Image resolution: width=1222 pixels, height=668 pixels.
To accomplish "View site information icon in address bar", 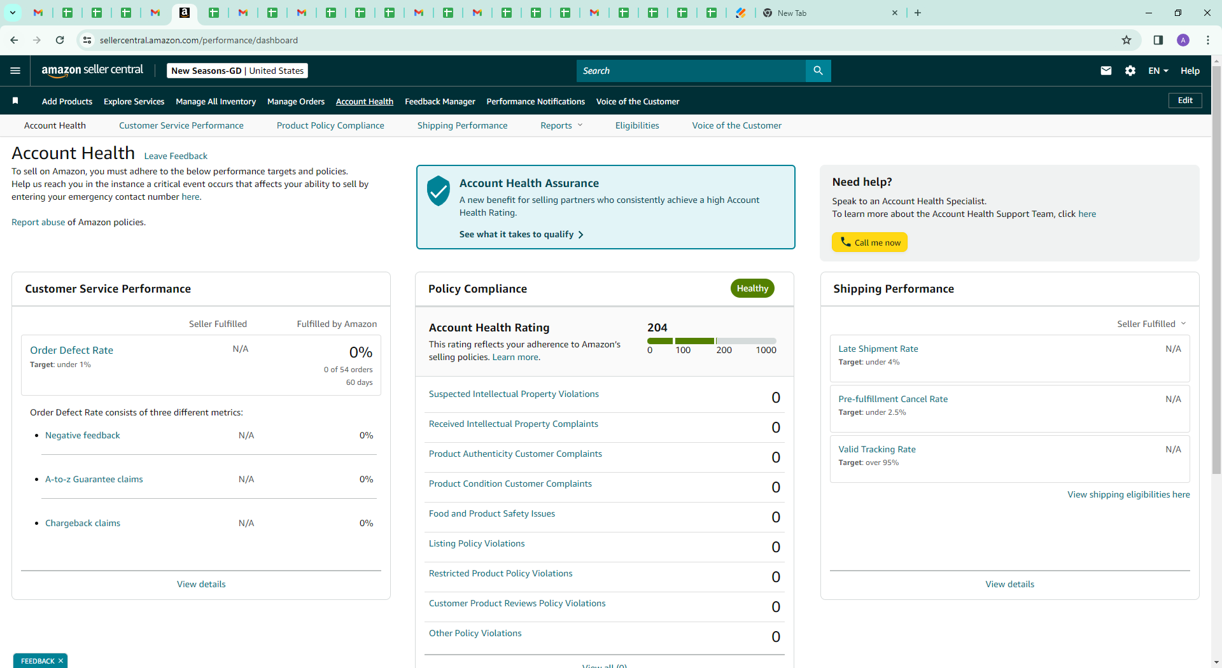I will pos(87,40).
